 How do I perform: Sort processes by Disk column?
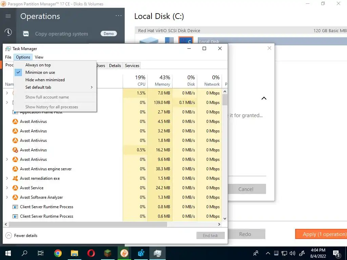pyautogui.click(x=185, y=81)
